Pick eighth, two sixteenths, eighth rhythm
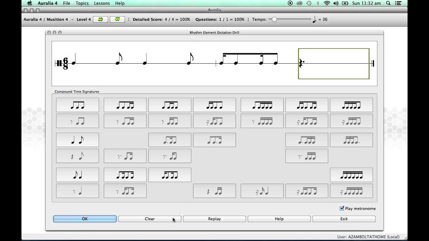This screenshot has height=241, width=429. tap(170, 105)
